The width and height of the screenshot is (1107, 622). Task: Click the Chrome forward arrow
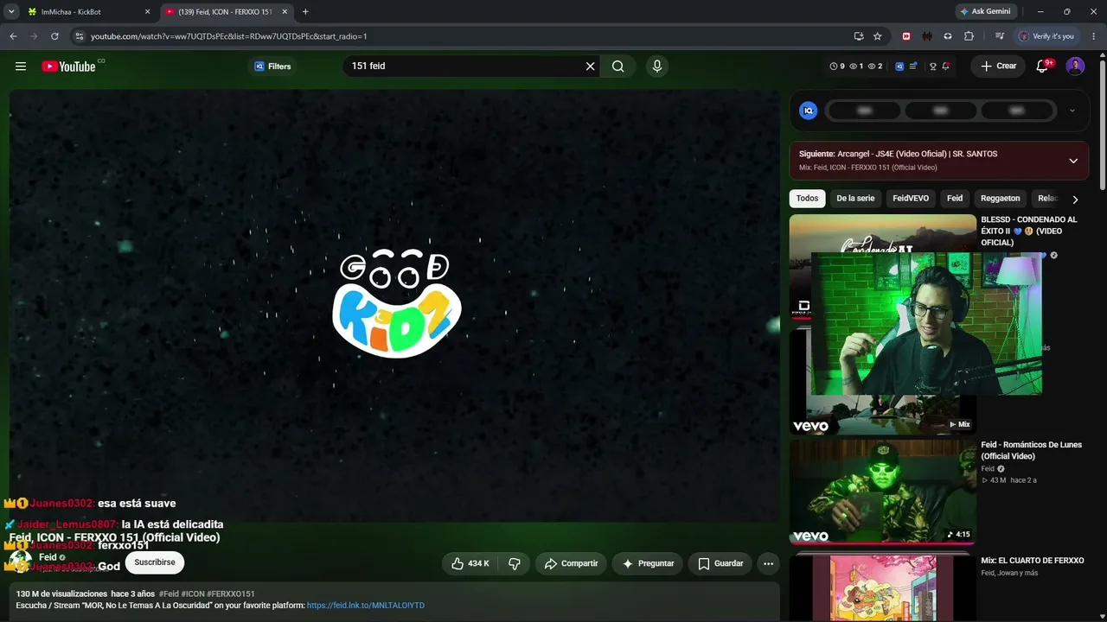tap(34, 36)
